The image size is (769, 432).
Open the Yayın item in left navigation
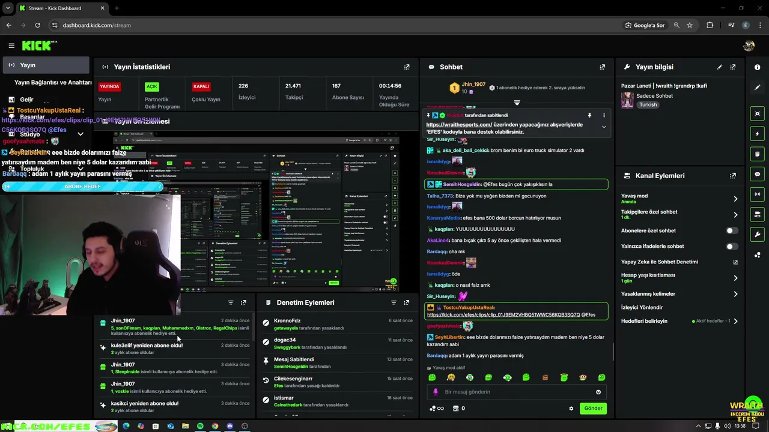(x=46, y=65)
